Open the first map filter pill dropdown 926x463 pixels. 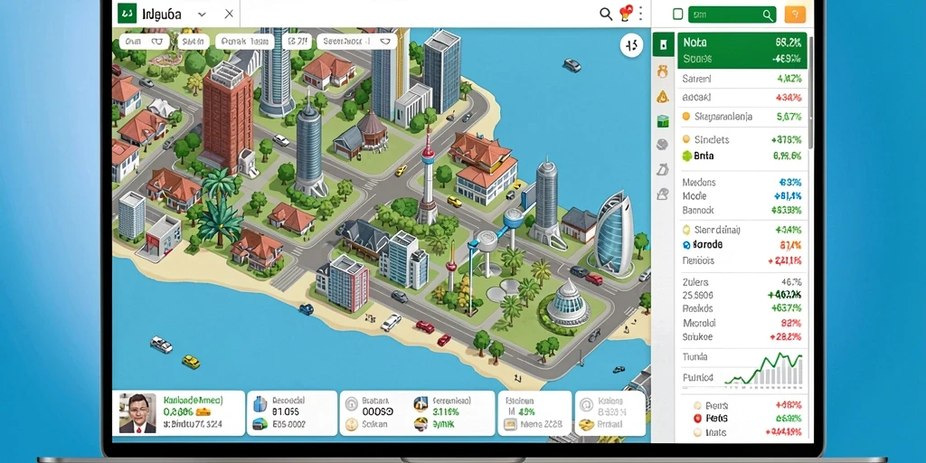point(144,42)
